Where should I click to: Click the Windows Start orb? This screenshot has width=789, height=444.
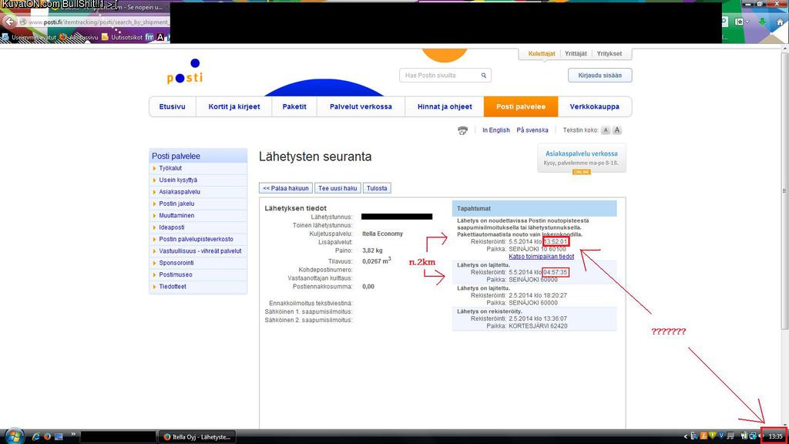click(14, 436)
